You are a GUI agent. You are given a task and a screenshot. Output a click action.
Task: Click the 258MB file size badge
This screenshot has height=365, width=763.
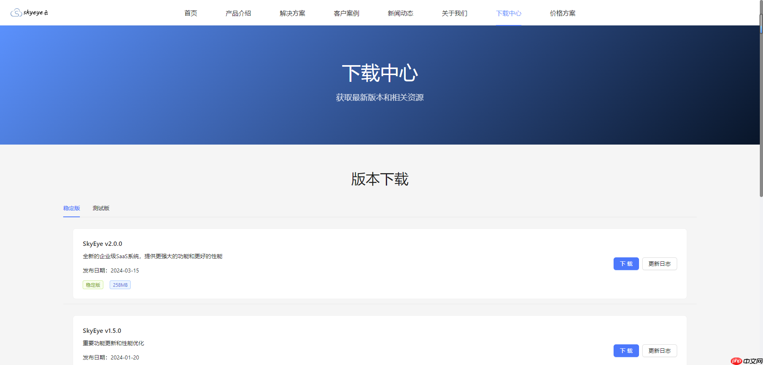(x=120, y=285)
